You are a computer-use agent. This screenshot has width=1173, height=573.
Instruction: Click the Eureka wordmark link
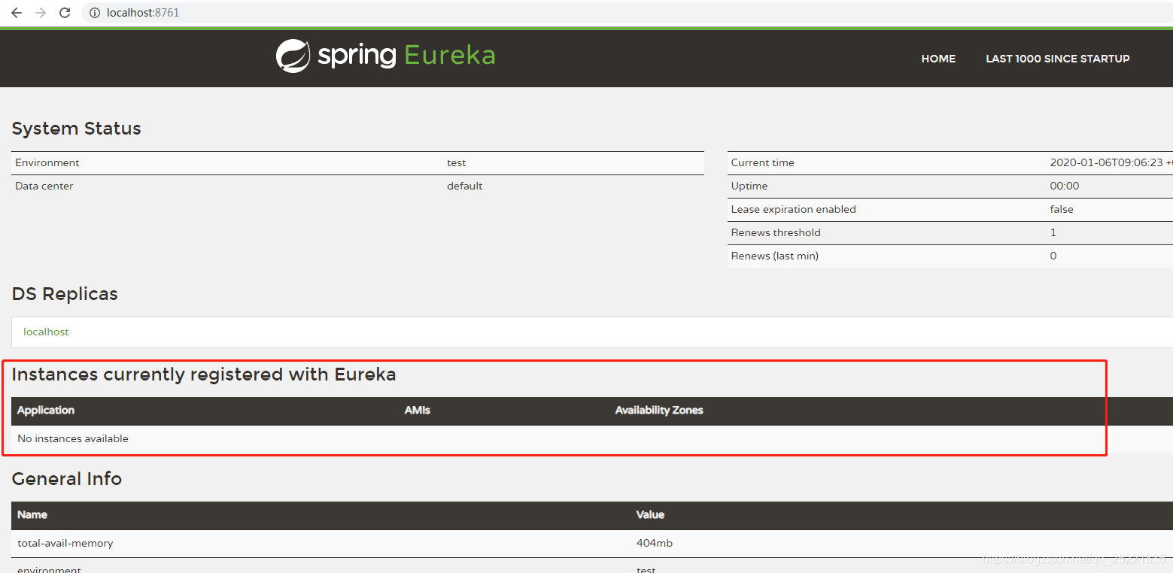point(449,55)
